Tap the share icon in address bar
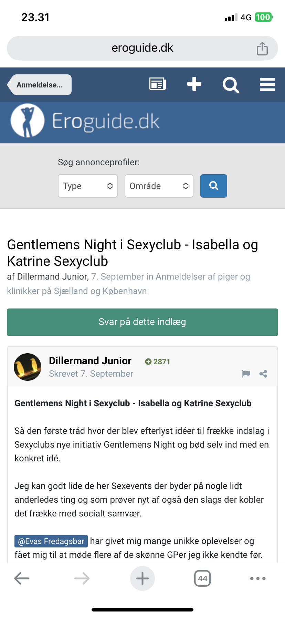 262,49
